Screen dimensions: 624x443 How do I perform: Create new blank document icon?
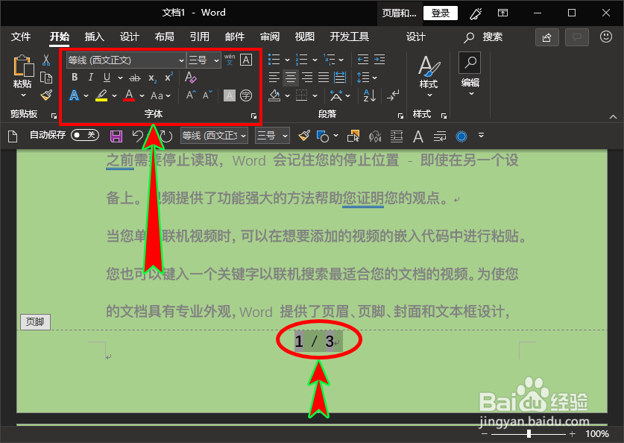[13, 136]
